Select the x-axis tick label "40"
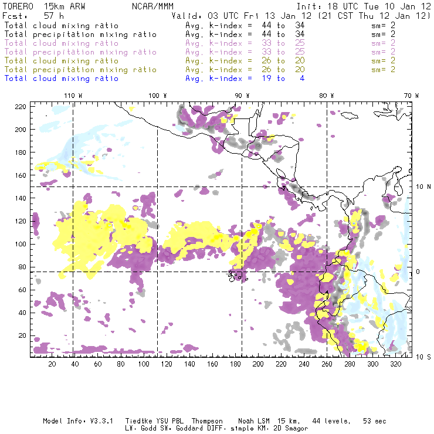 pos(75,364)
